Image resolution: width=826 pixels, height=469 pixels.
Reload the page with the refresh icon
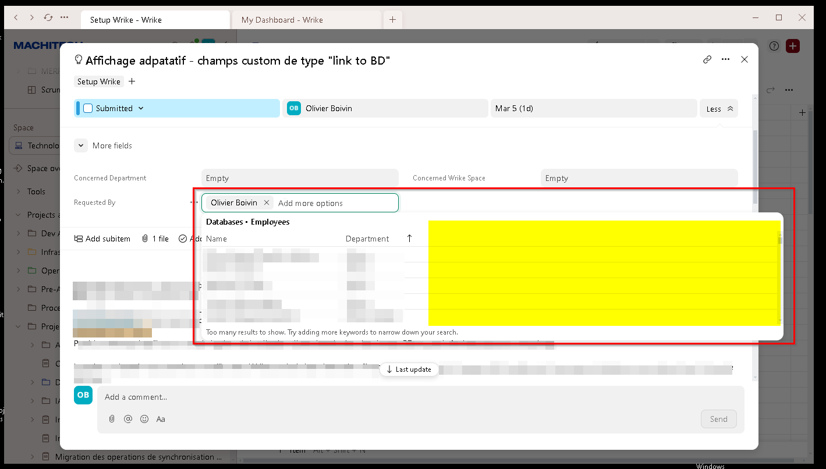tap(48, 18)
